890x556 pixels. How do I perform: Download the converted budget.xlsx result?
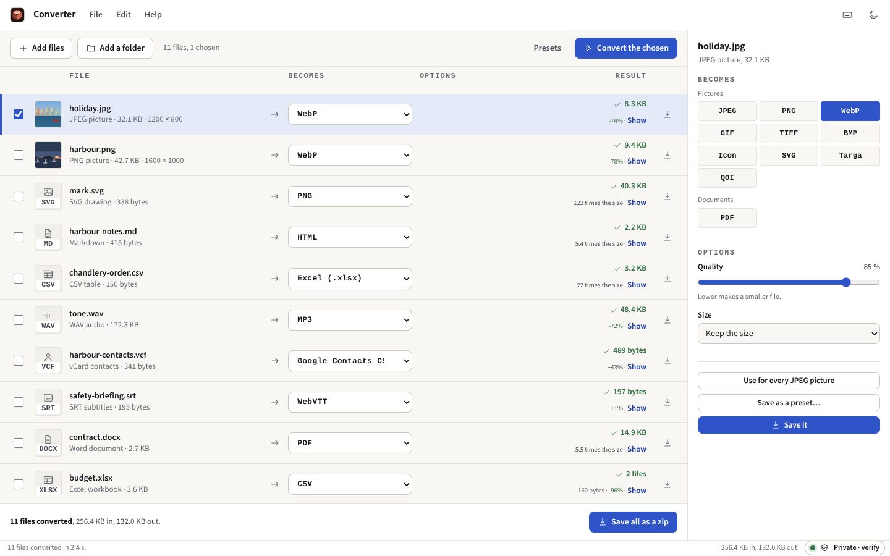[x=667, y=484]
